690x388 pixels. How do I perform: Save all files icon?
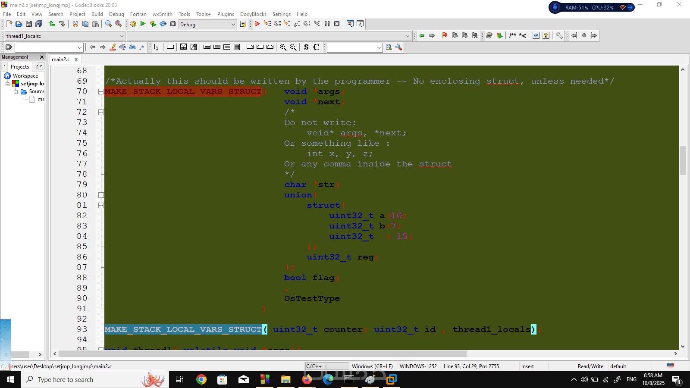click(x=39, y=24)
